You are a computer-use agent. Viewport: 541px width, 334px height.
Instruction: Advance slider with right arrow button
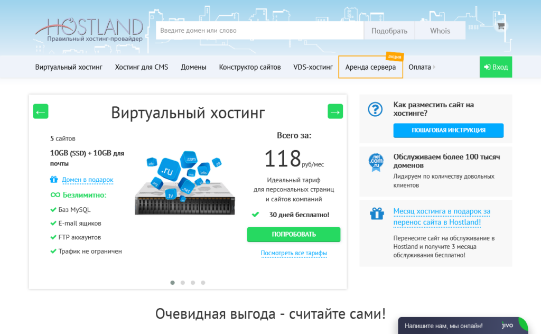pyautogui.click(x=335, y=112)
